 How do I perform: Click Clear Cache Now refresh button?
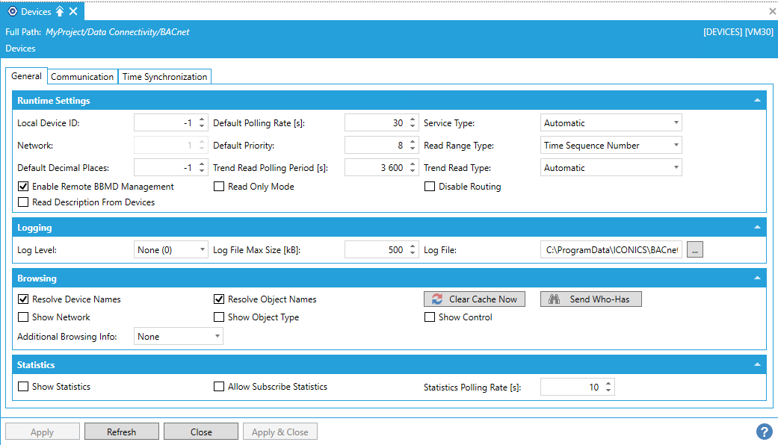(475, 299)
